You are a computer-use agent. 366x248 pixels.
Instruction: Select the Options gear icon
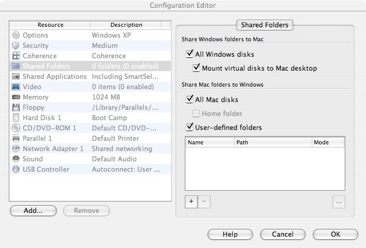15,35
